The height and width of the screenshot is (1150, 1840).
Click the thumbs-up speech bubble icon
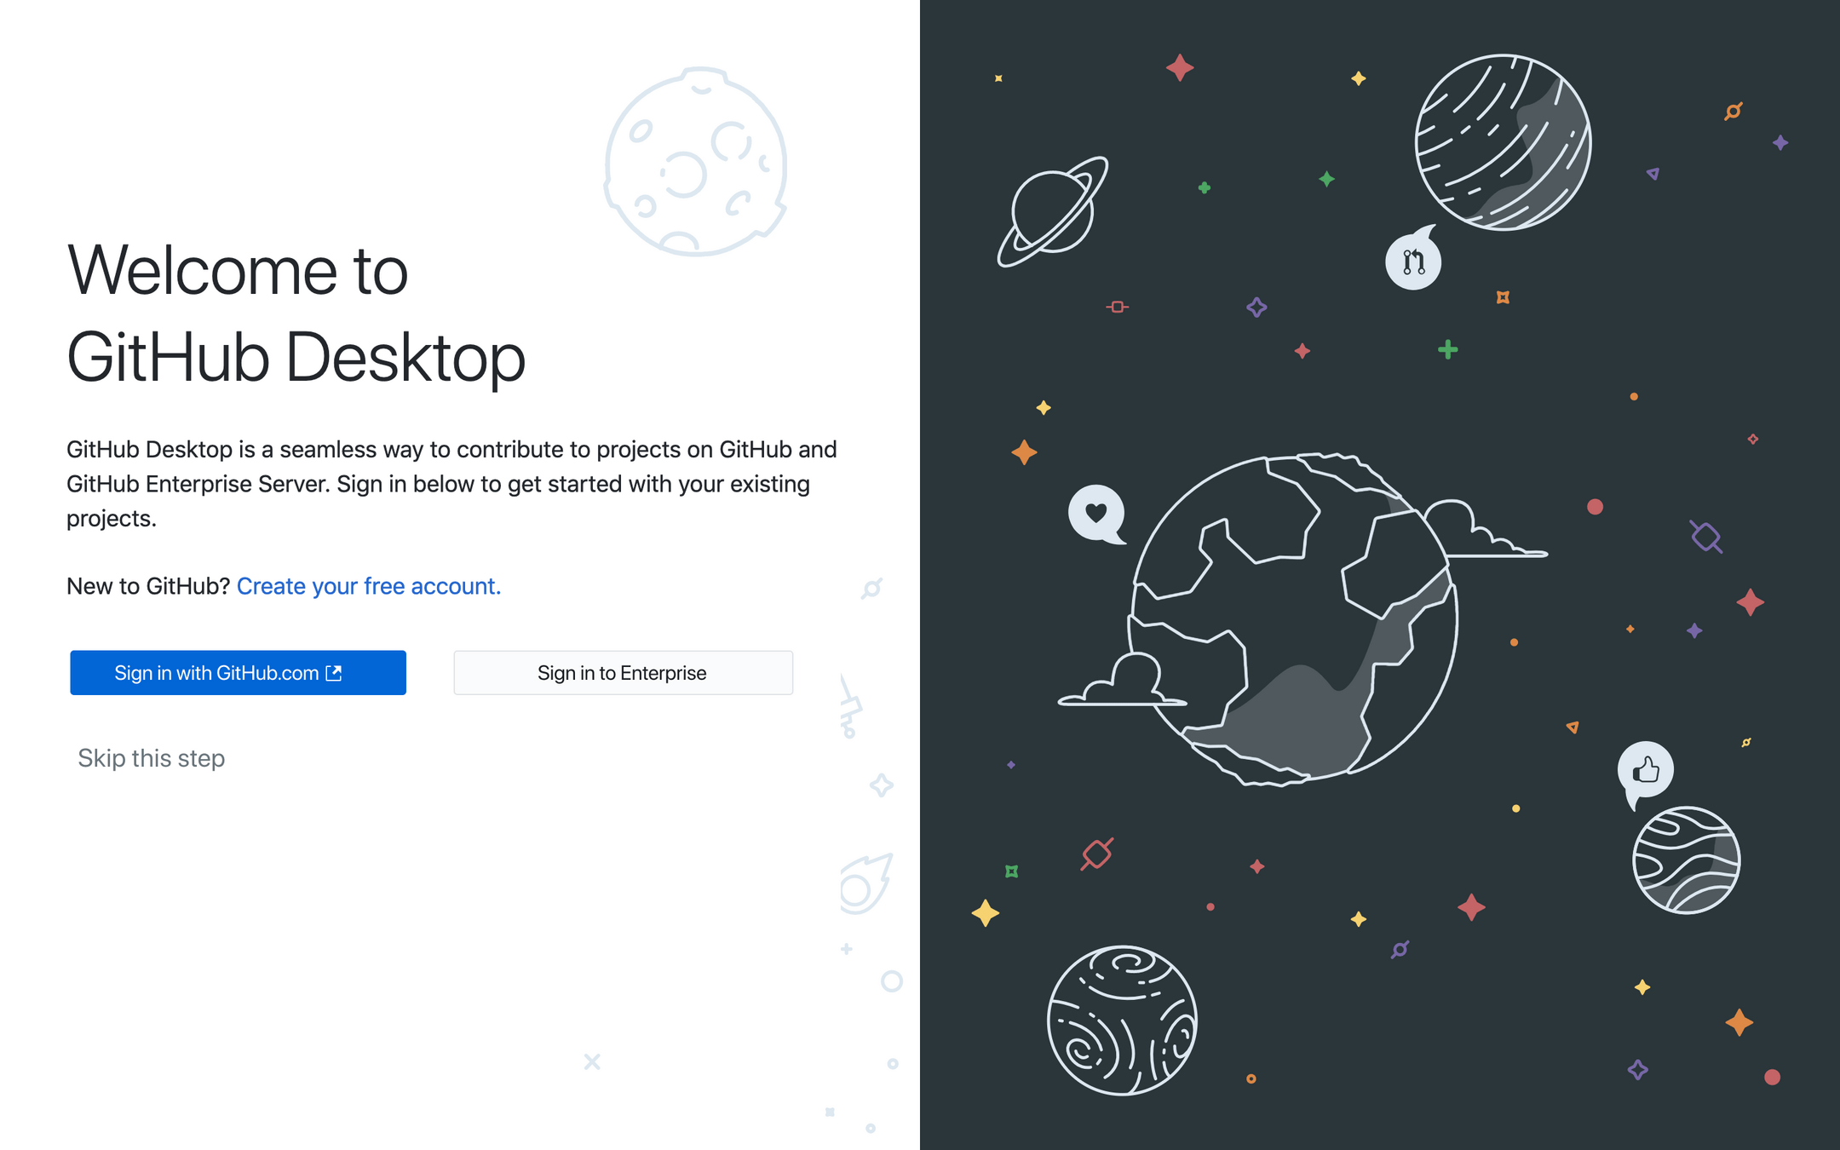coord(1645,770)
